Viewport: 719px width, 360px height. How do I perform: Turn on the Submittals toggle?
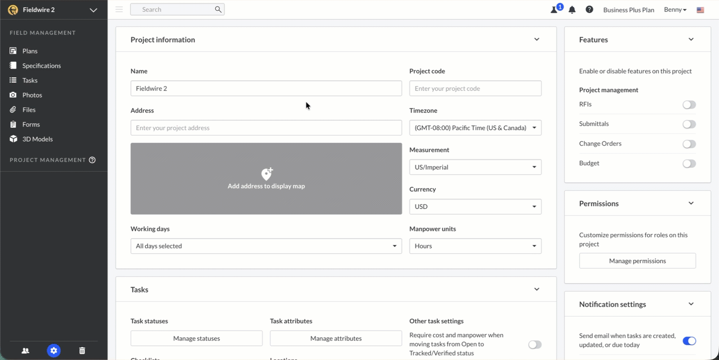click(689, 124)
